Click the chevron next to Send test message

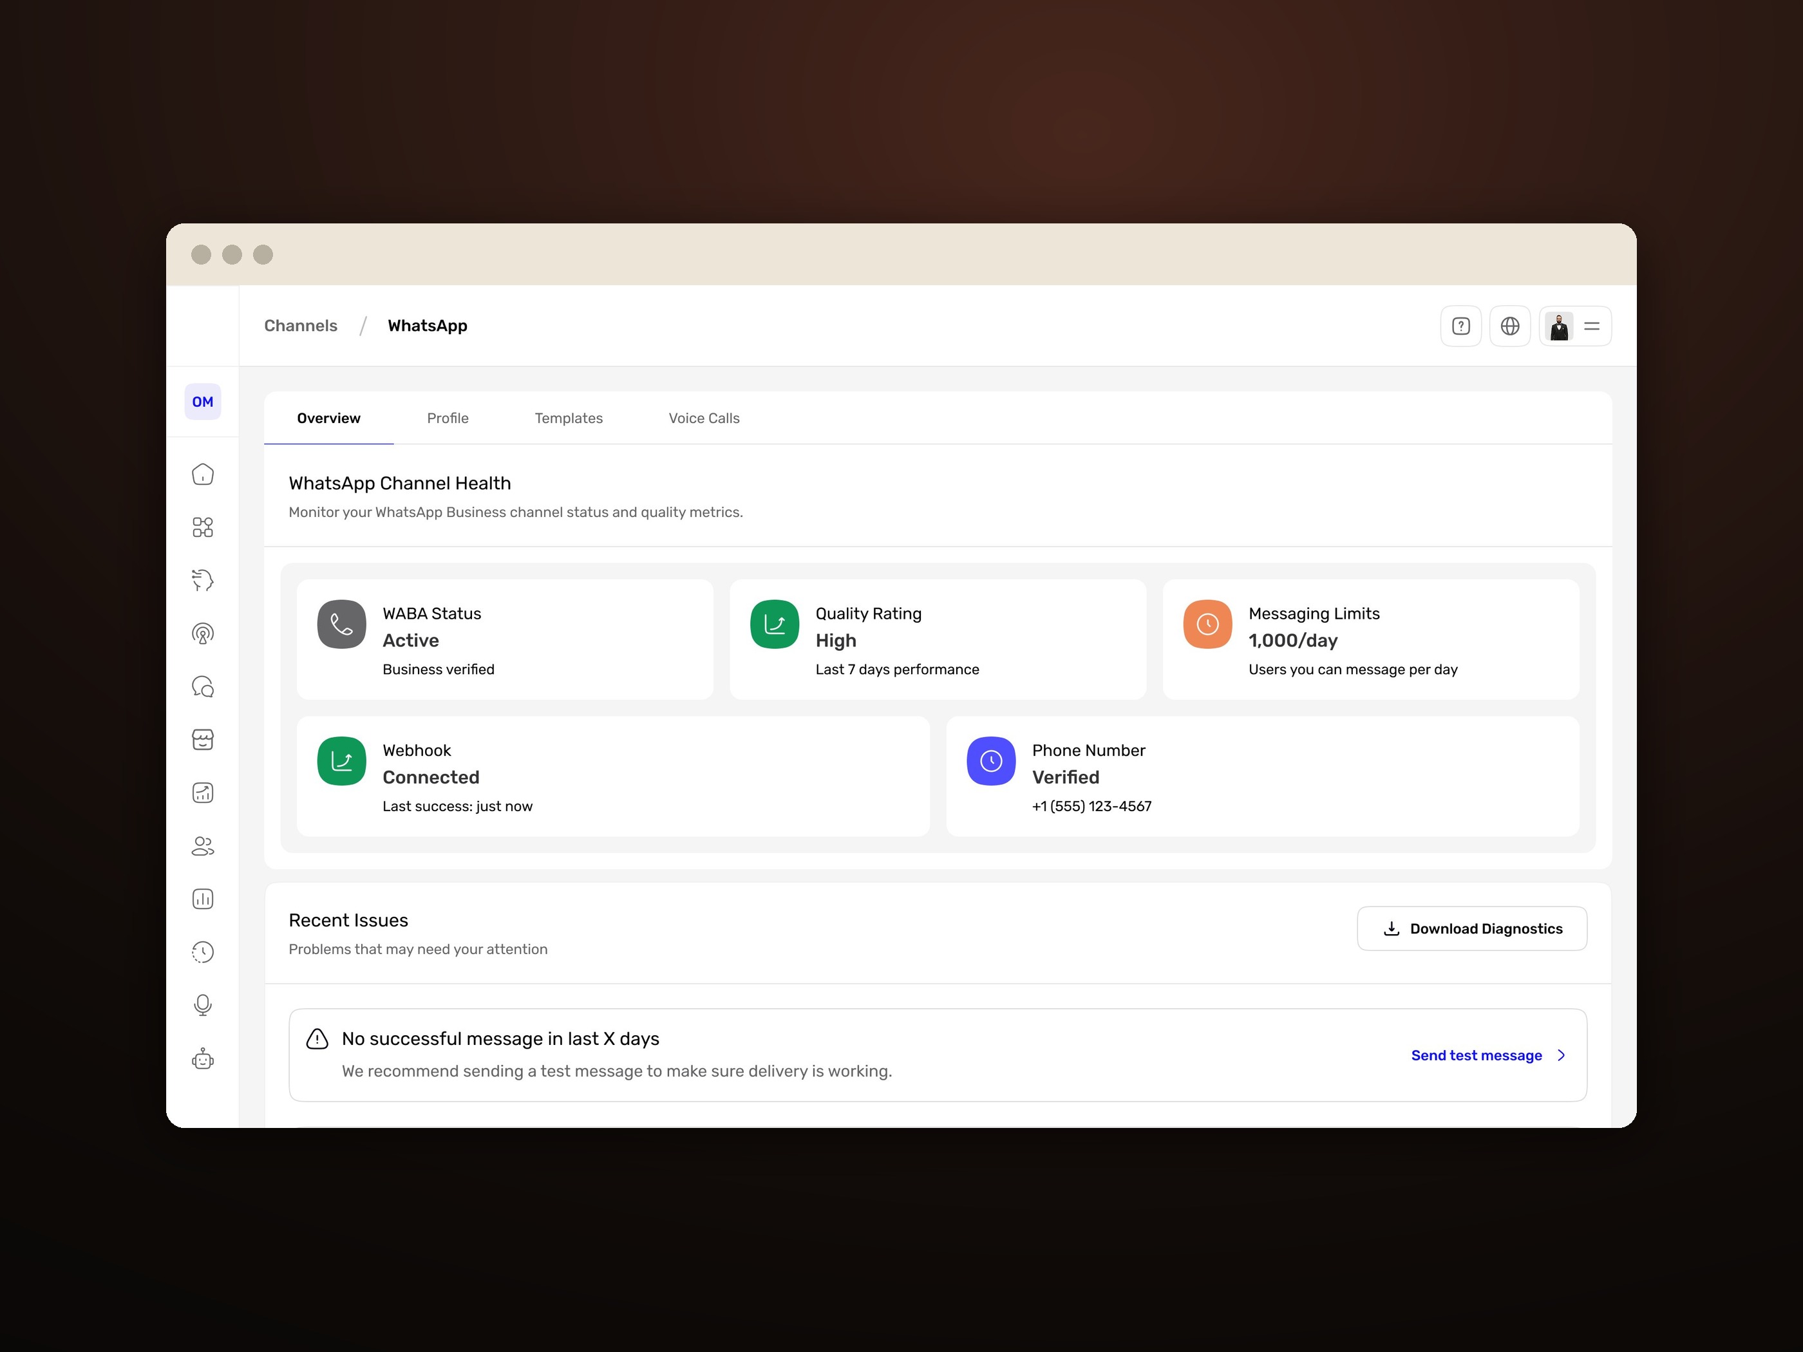(x=1561, y=1055)
